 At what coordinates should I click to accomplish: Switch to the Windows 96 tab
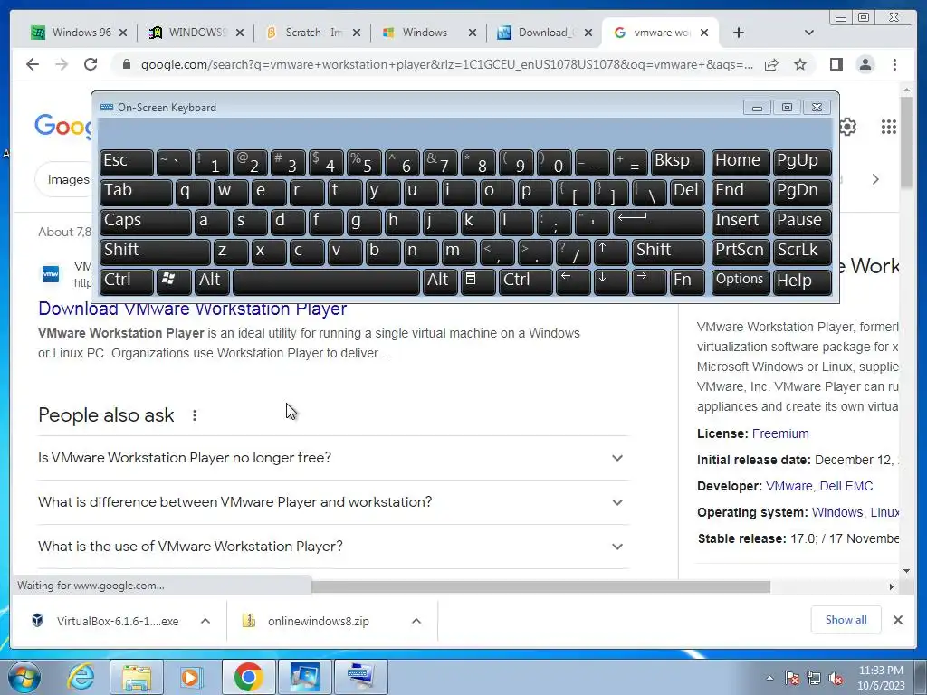pos(79,33)
